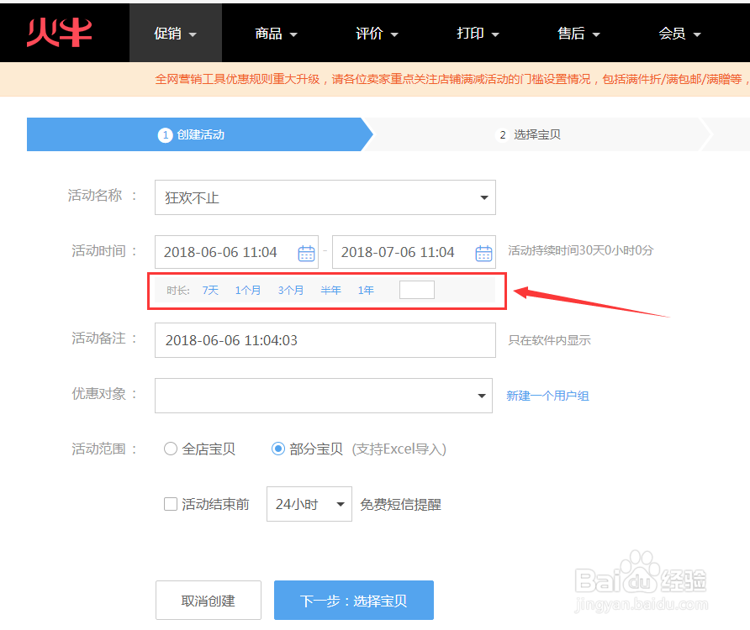
Task: Open the 会员 menu
Action: (679, 34)
